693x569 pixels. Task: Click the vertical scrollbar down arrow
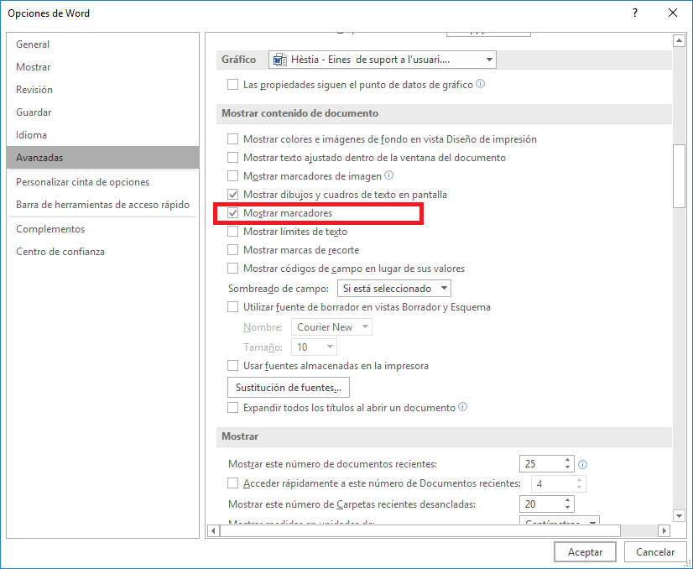(679, 515)
